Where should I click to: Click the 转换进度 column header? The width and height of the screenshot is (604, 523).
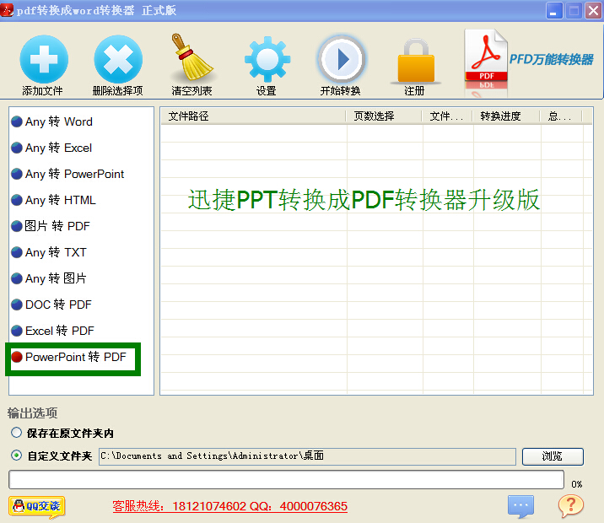pyautogui.click(x=506, y=116)
